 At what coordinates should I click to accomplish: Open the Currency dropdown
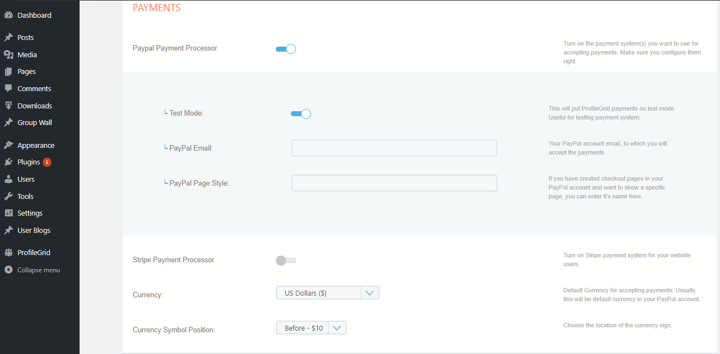pyautogui.click(x=327, y=293)
